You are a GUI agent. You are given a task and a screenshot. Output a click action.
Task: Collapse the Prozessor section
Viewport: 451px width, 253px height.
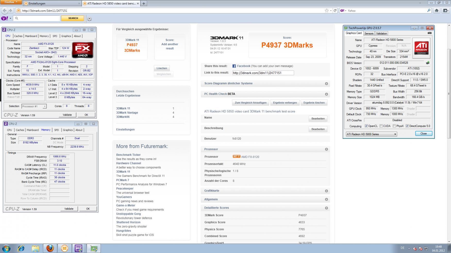pos(326,149)
